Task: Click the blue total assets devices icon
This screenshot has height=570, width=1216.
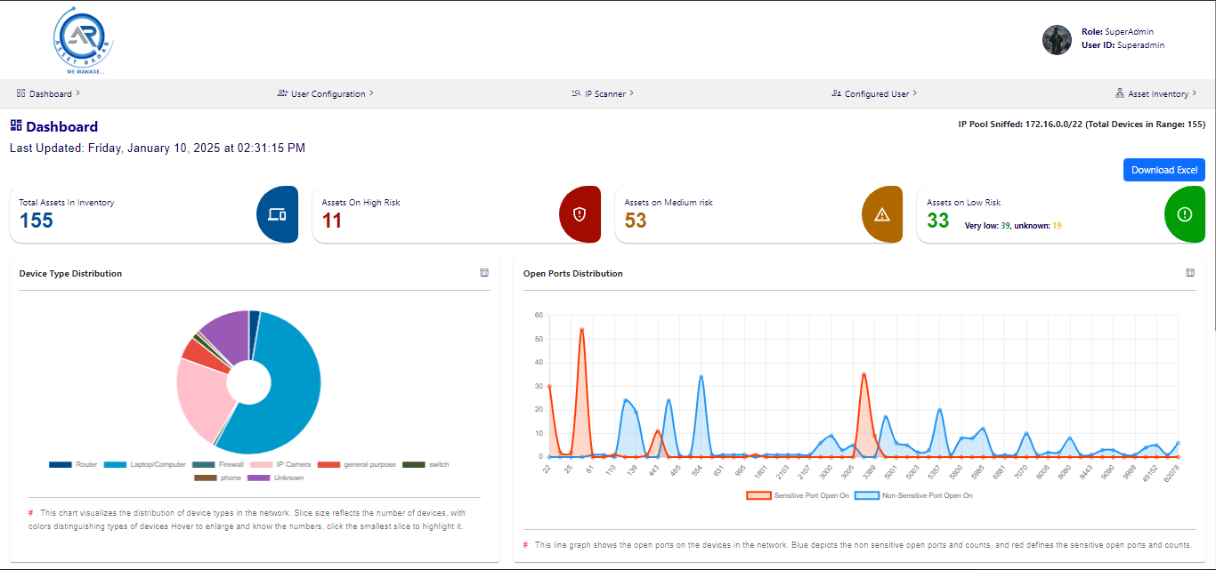Action: pos(277,214)
